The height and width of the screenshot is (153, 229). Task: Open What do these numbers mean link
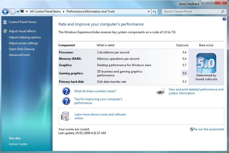95,91
